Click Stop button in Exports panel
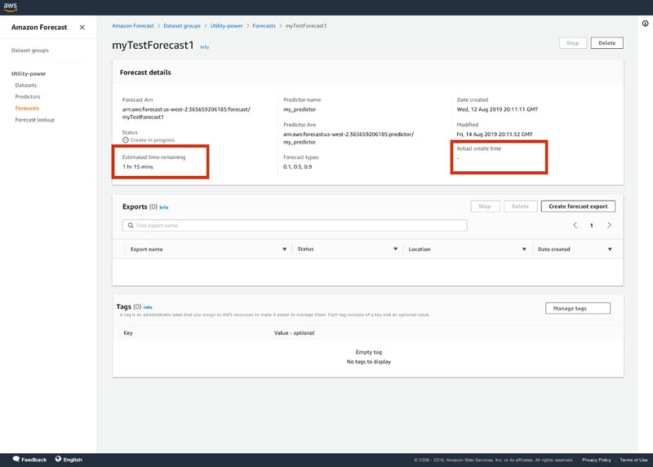Viewport: 653px width, 467px height. pos(485,206)
